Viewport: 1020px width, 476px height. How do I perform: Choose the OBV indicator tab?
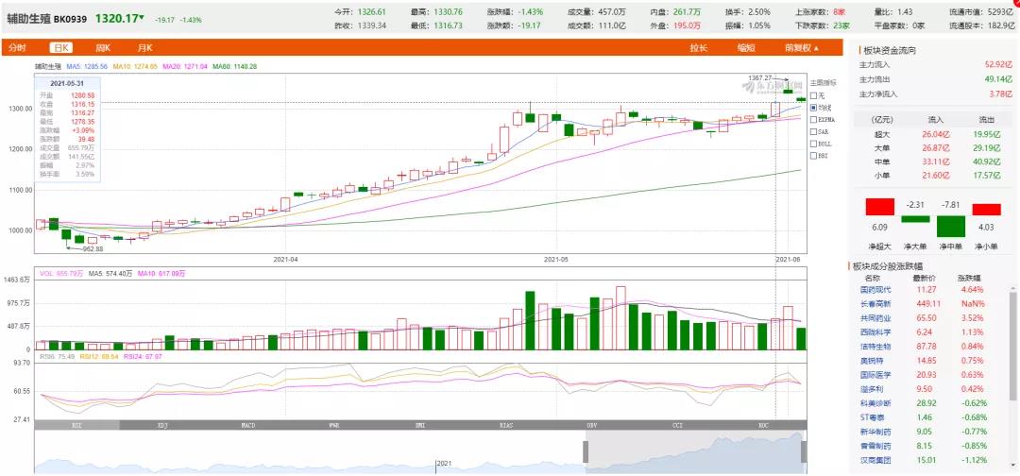click(x=592, y=426)
